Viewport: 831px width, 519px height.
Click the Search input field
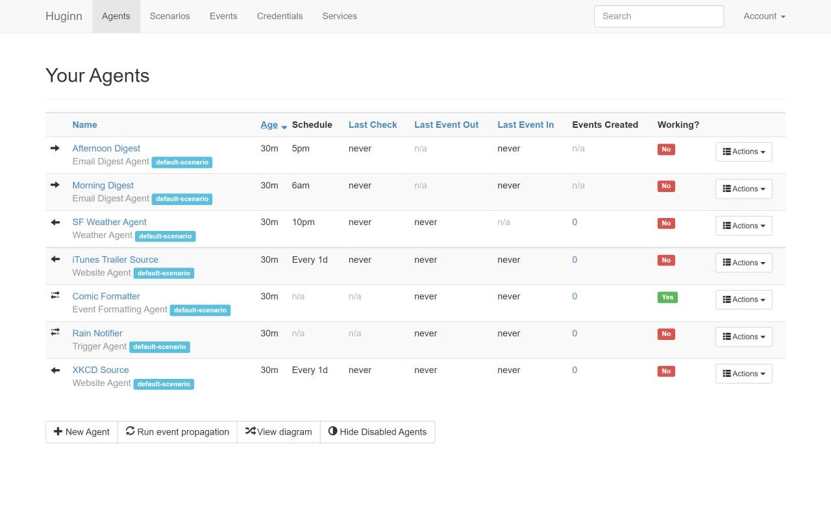(658, 16)
